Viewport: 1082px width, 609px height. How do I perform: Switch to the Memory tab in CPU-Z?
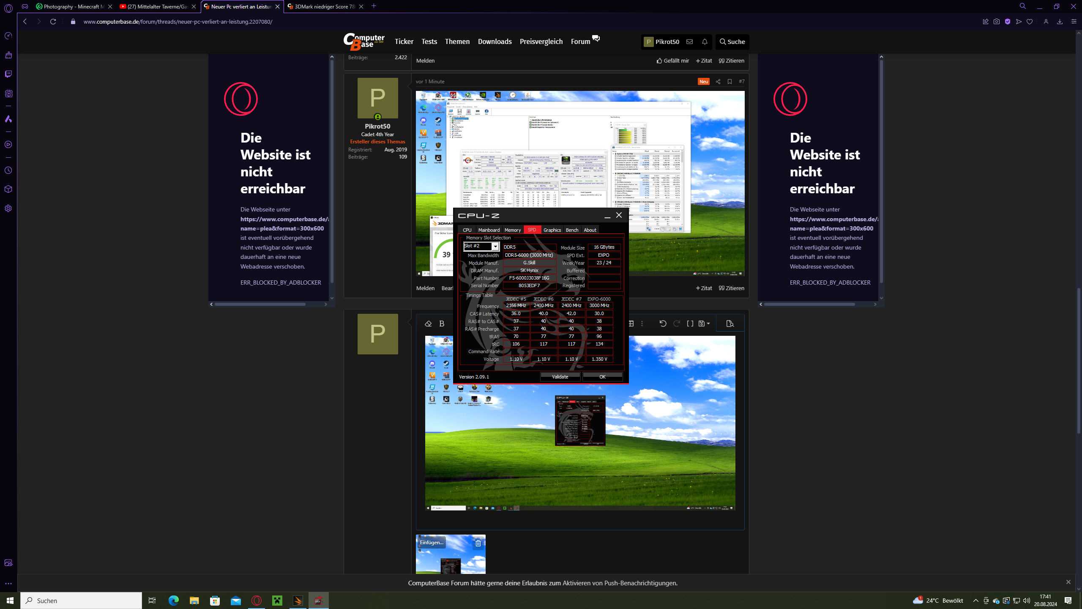tap(512, 230)
